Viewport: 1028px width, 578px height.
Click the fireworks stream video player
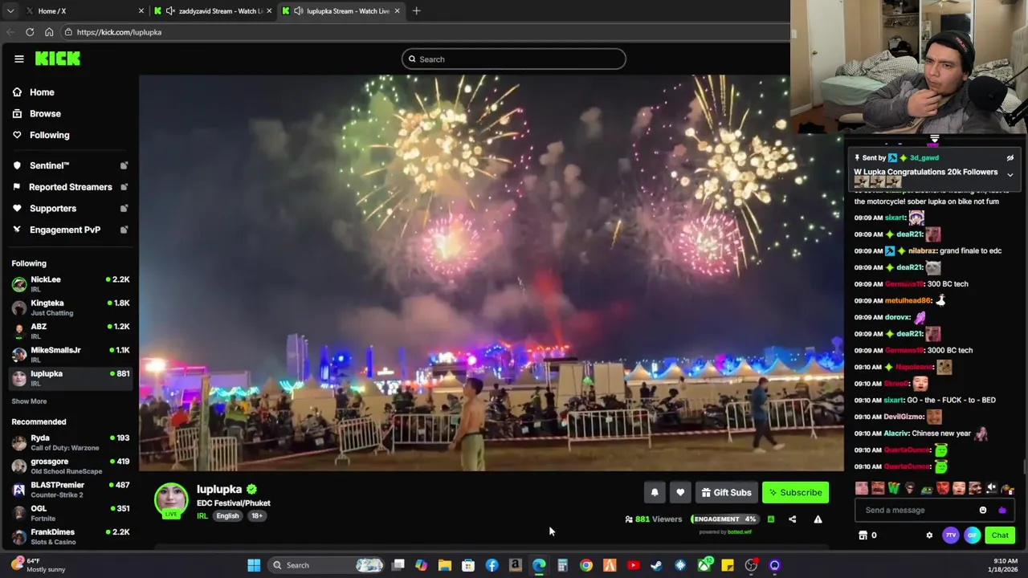click(492, 273)
